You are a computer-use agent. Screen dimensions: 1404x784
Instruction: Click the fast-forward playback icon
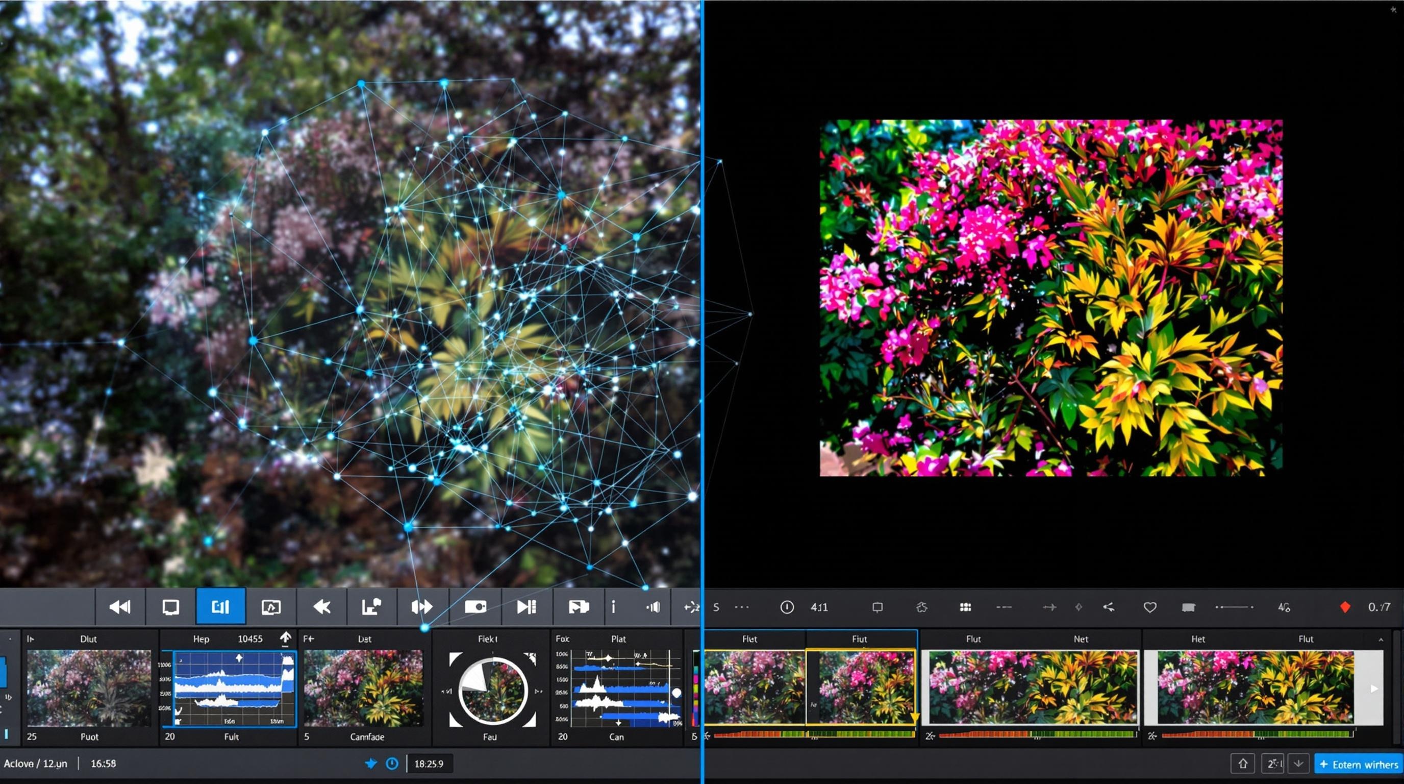[422, 607]
